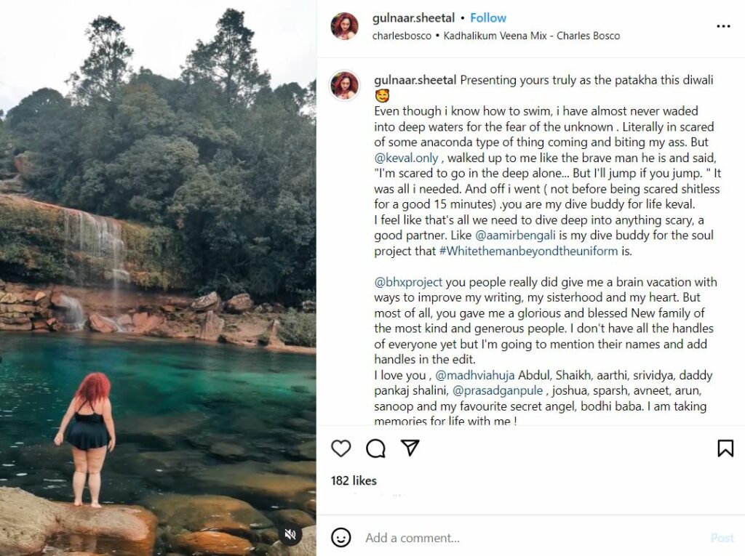Share post with paper plane icon
The height and width of the screenshot is (556, 745).
(410, 448)
